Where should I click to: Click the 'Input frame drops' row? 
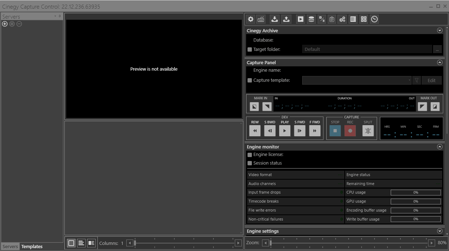[296, 193]
